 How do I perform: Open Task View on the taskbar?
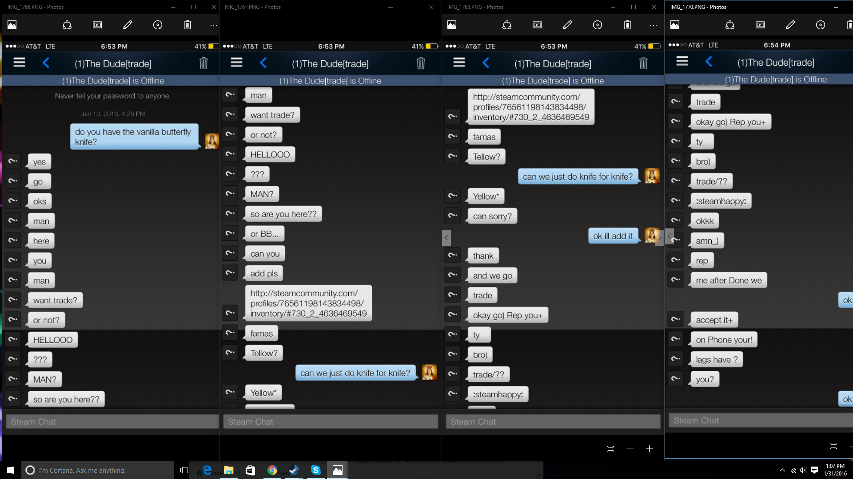point(185,470)
